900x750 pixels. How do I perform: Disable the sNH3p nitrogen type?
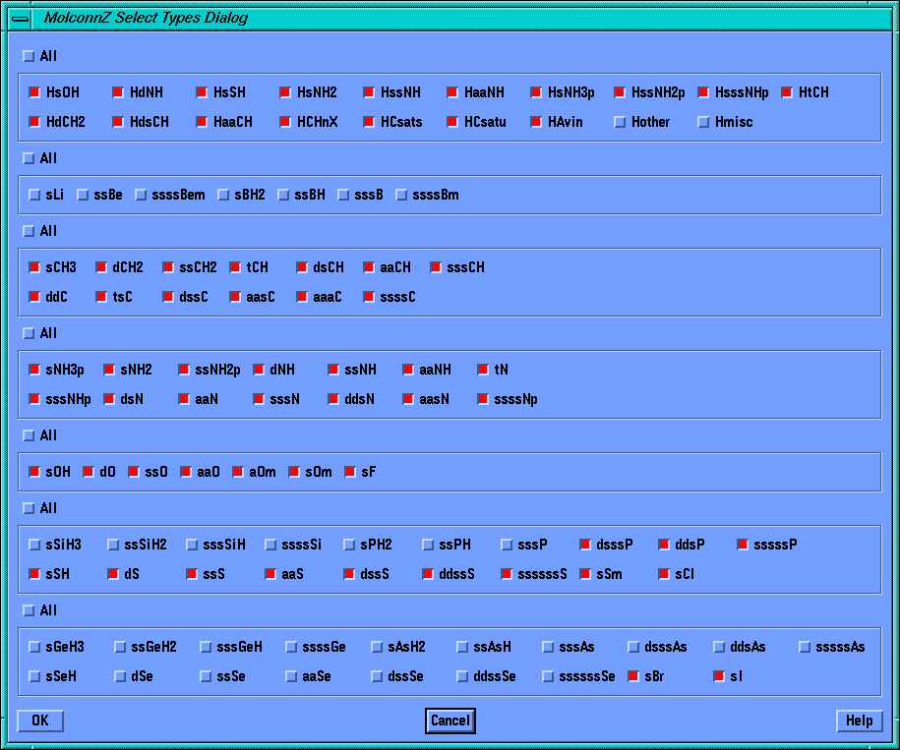pos(35,370)
